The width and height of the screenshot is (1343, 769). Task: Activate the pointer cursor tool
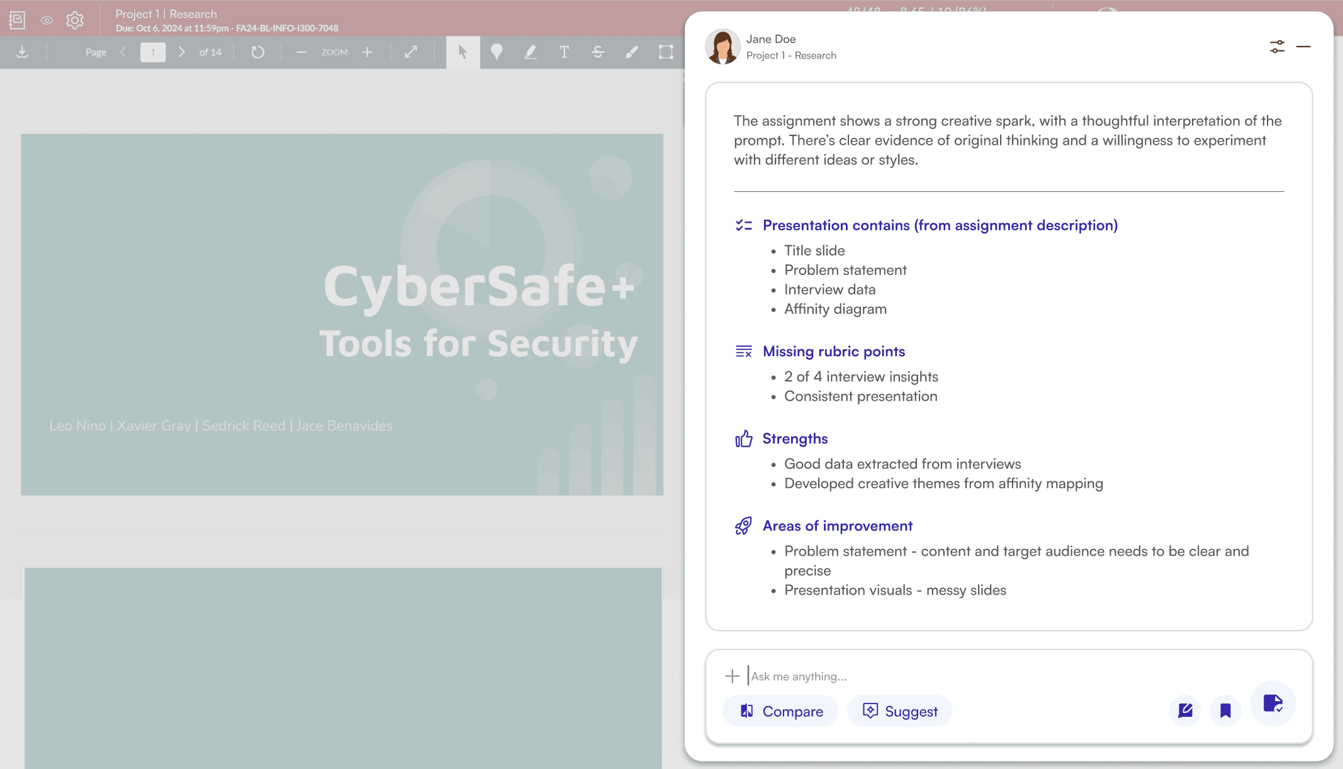pyautogui.click(x=463, y=52)
